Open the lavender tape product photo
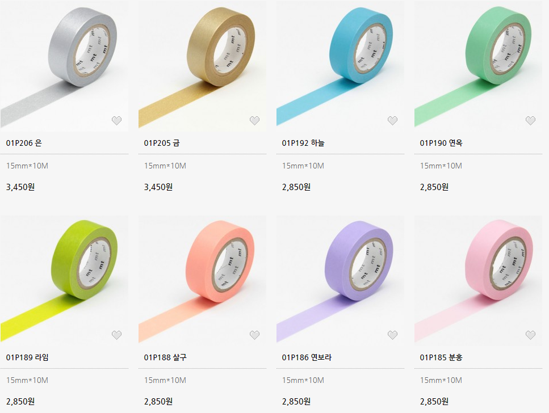 click(340, 281)
